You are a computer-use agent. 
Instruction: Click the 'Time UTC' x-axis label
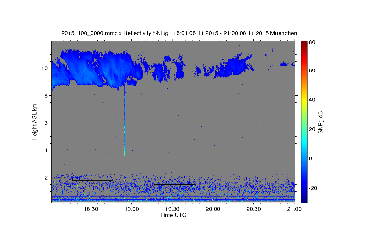(x=173, y=215)
